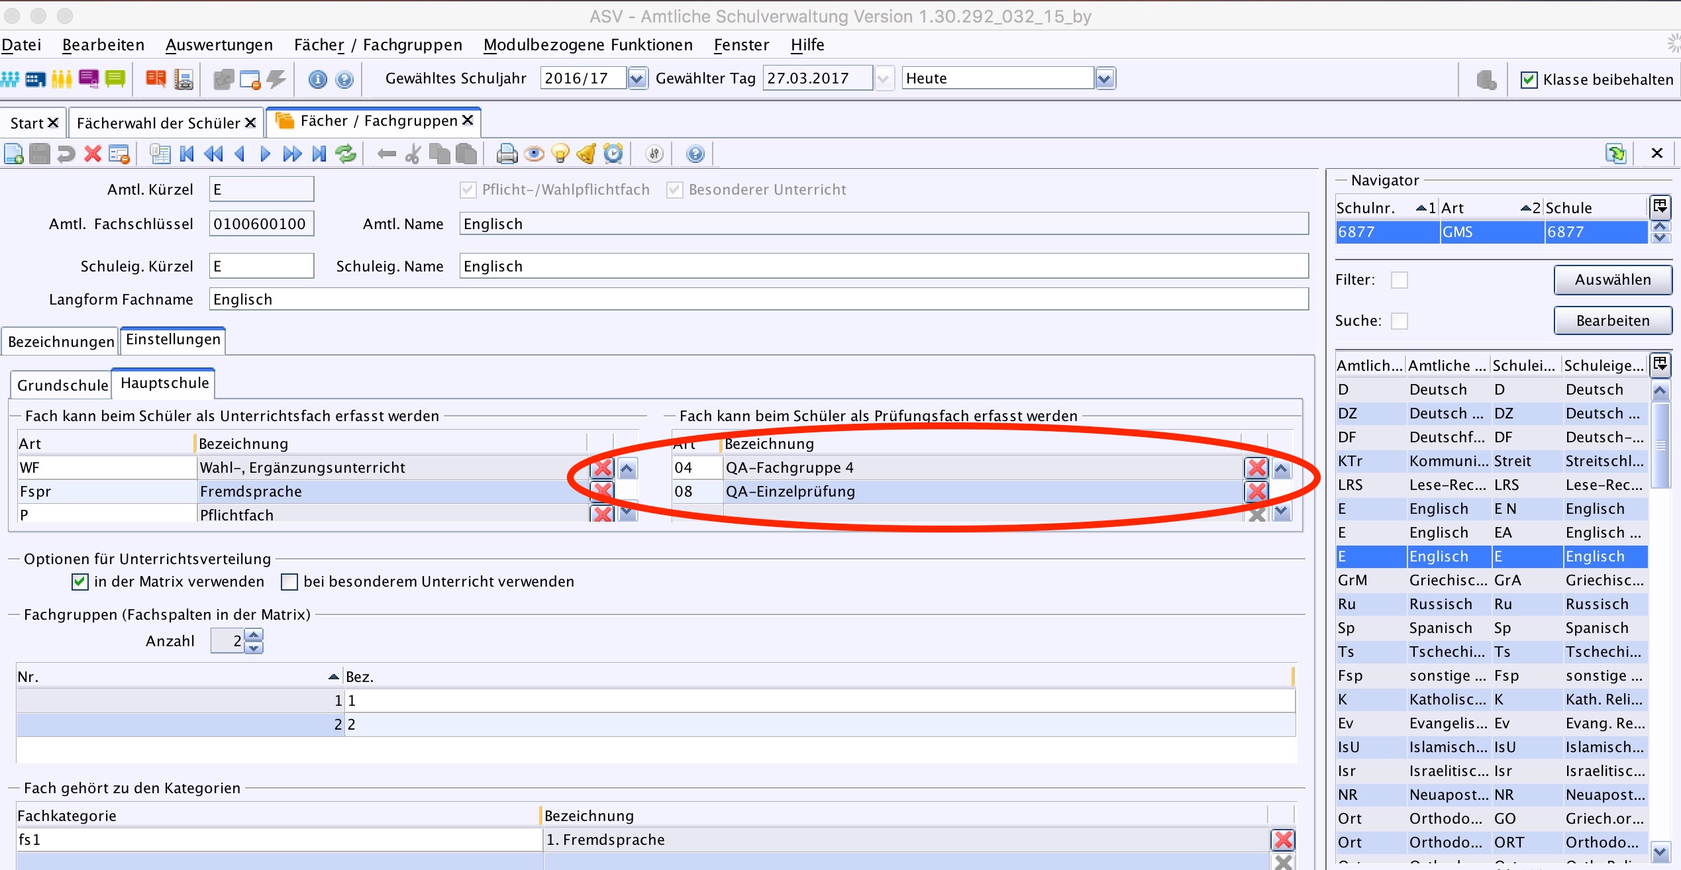Switch to the Fächerwahl der Schüler tab
This screenshot has height=870, width=1681.
(x=158, y=123)
